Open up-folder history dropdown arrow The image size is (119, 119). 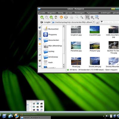53,19
